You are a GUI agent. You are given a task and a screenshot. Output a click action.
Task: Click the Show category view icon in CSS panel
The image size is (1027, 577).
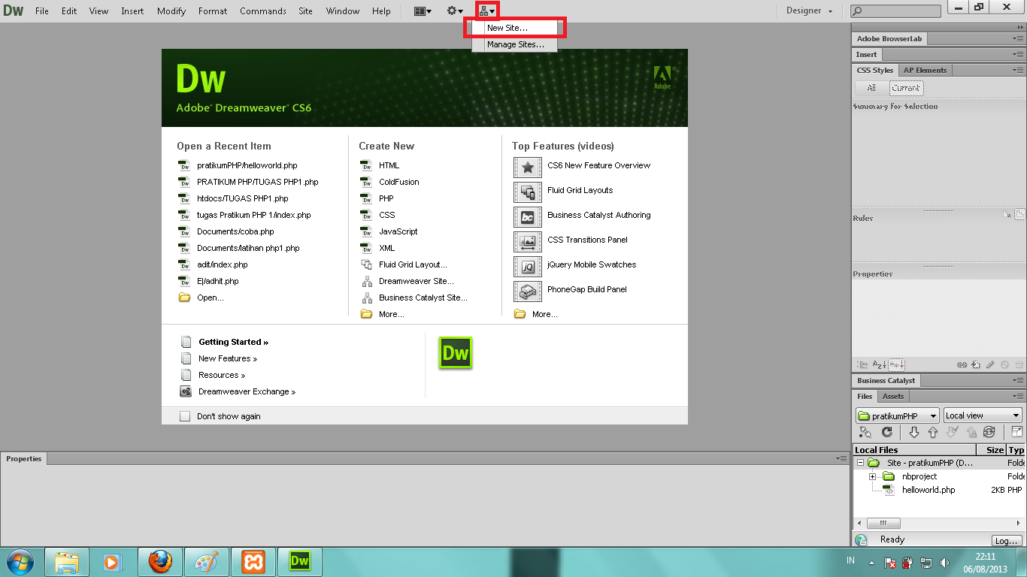pos(864,364)
